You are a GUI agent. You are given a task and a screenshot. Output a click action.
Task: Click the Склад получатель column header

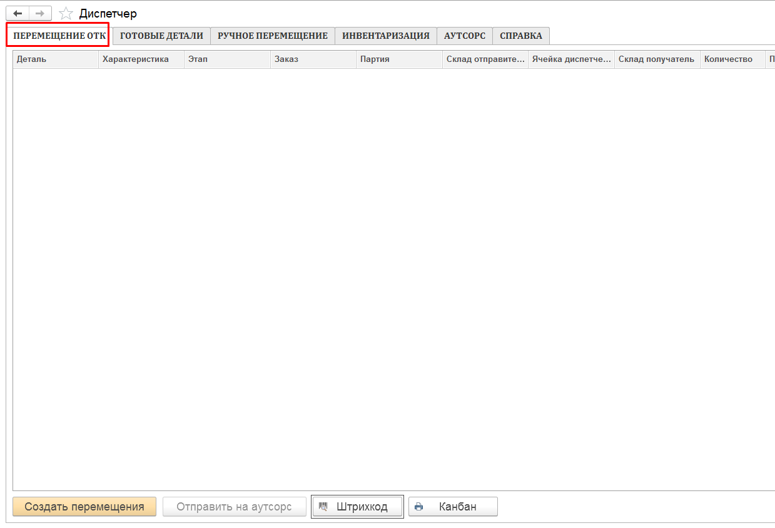coord(657,59)
